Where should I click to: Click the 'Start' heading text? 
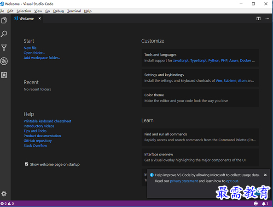[x=29, y=41]
